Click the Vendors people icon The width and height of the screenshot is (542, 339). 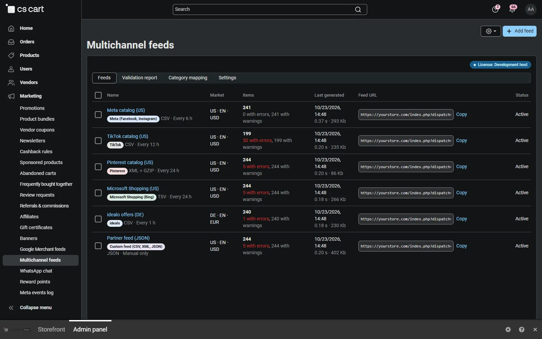click(x=11, y=83)
